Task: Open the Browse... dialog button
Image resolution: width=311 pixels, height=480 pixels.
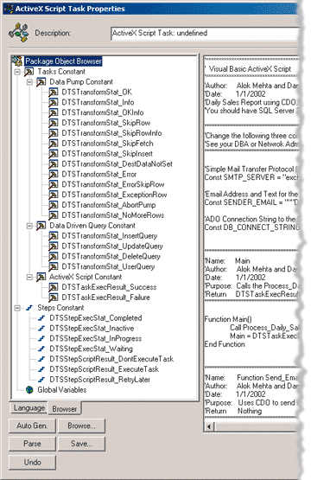Action: coord(81,426)
